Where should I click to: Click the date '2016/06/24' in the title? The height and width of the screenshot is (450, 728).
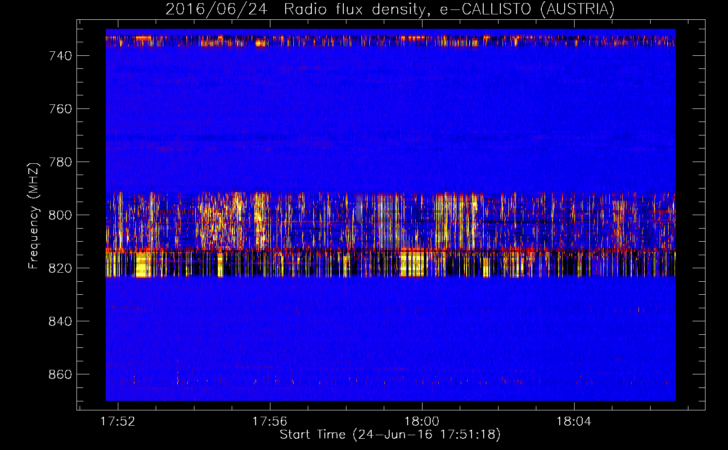[216, 9]
